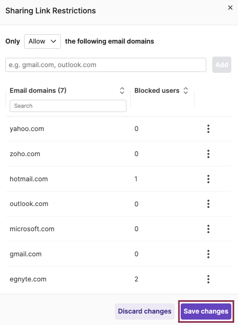This screenshot has height=325, width=238.
Task: Click the Add button
Action: (222, 65)
